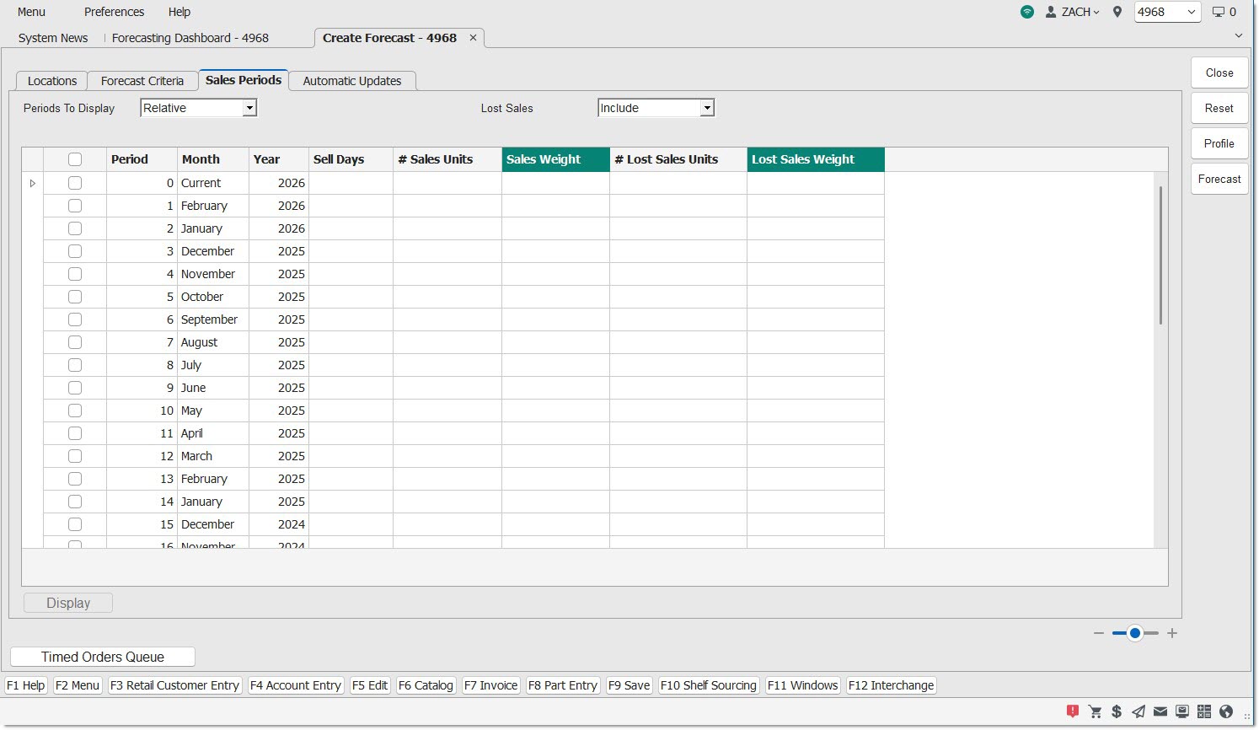Switch to the Forecast Criteria tab
Image resolution: width=1259 pixels, height=730 pixels.
pos(142,81)
